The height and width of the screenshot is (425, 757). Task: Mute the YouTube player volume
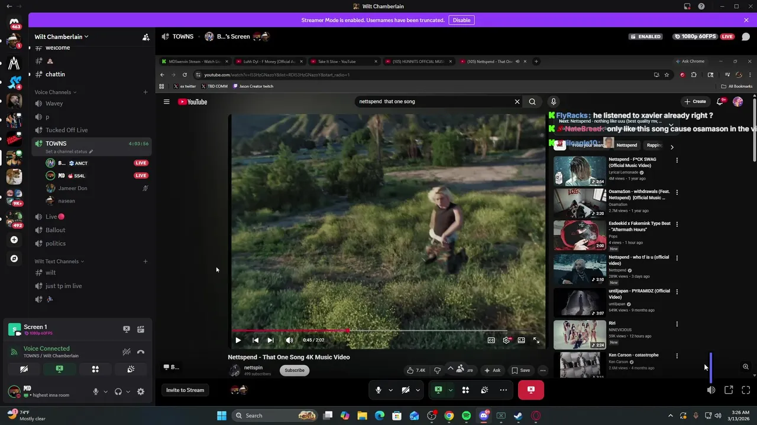[289, 340]
